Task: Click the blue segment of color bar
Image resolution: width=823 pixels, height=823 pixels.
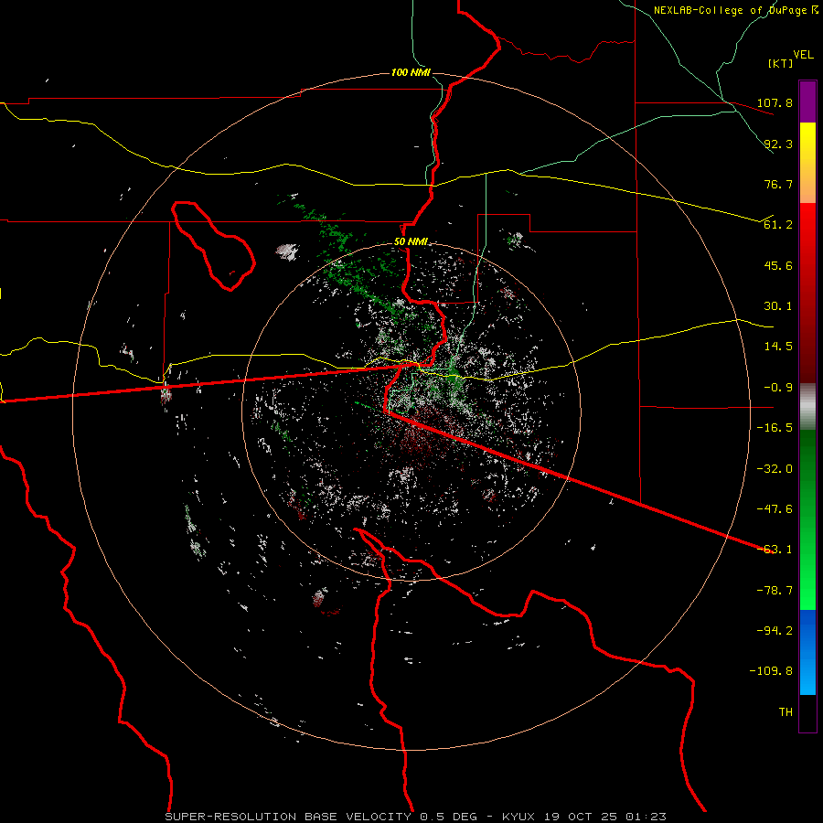Action: pyautogui.click(x=807, y=652)
